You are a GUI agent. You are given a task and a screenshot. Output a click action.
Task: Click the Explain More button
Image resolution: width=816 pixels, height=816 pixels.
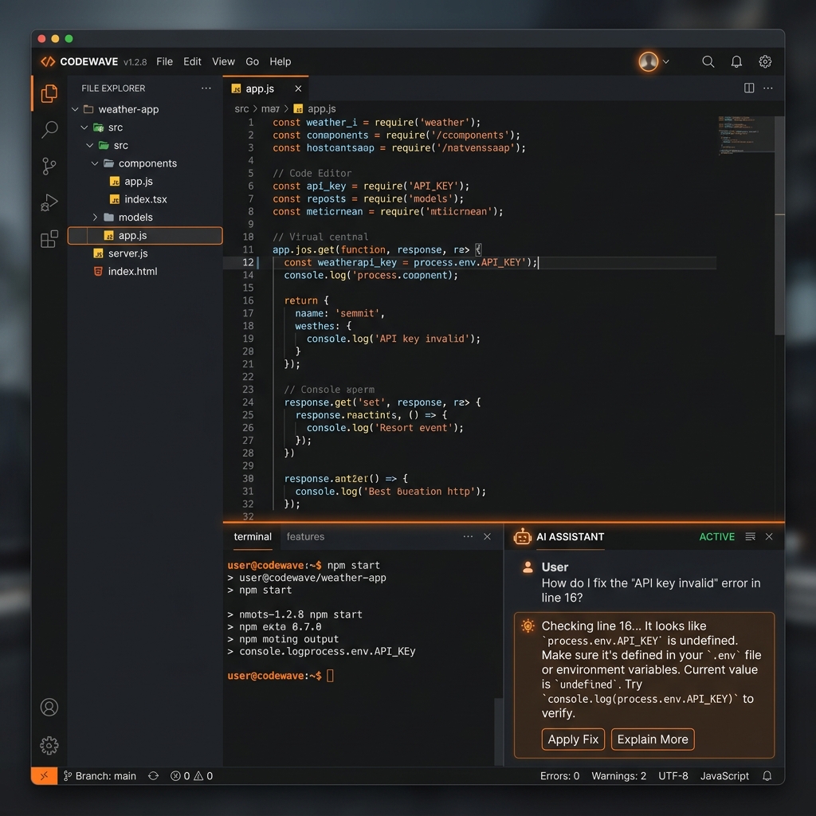pos(653,739)
